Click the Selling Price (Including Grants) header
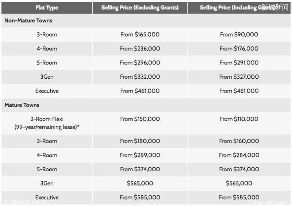Viewport: 292px width, 207px height. [x=239, y=8]
